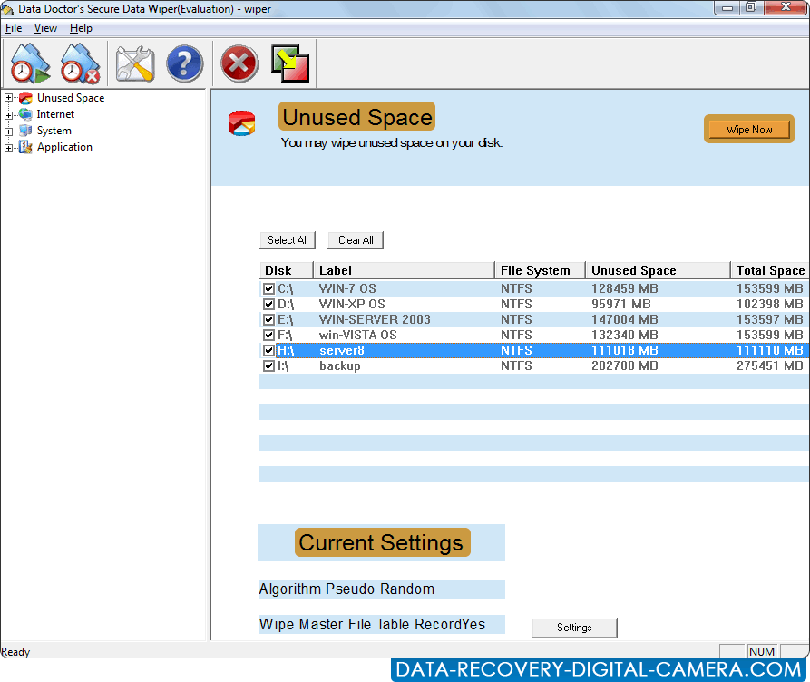
Task: Expand the Unused Space tree node
Action: click(x=9, y=98)
